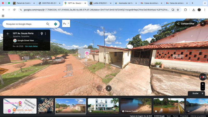Select the white church photo thumbnail

(x=103, y=106)
